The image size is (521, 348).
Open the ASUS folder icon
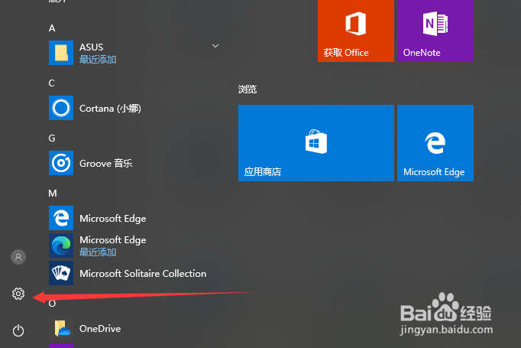pos(61,53)
